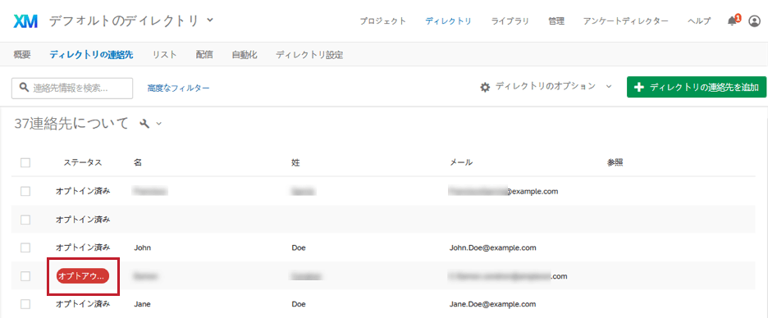Expand ディレクトリのオプション dropdown arrow
The height and width of the screenshot is (318, 768).
(608, 87)
